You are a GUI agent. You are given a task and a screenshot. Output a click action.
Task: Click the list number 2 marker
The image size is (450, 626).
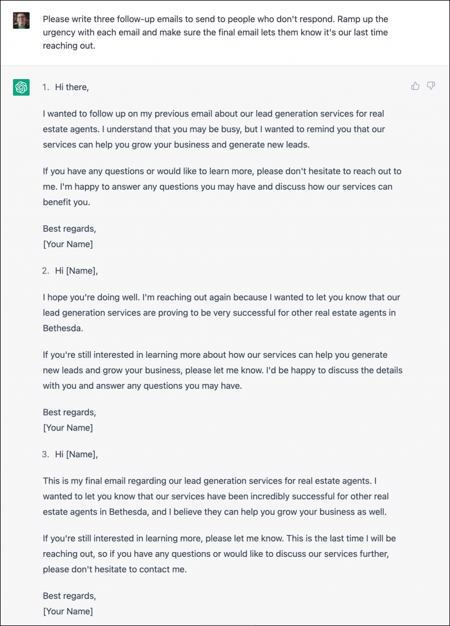[x=46, y=271]
